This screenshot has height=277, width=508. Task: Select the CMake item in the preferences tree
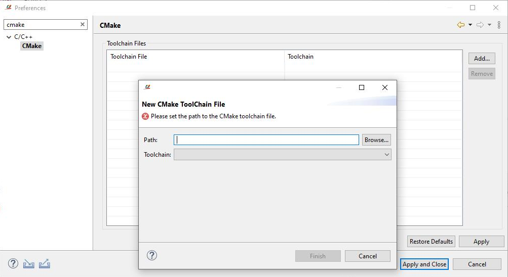[x=32, y=46]
